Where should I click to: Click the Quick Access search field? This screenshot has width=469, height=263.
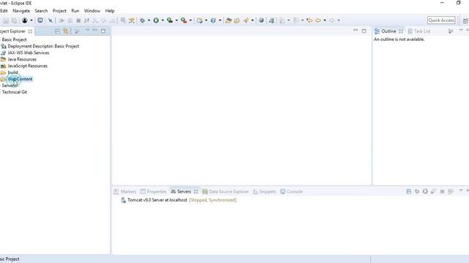coord(441,20)
